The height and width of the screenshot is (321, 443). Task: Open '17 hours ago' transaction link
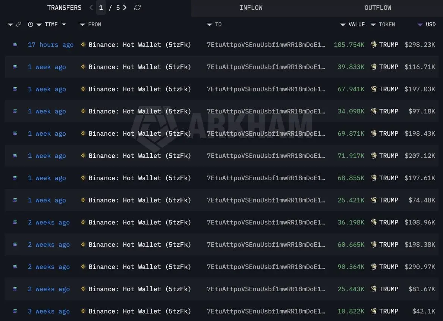point(51,45)
